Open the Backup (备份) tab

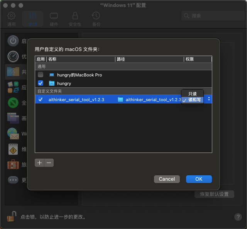pyautogui.click(x=96, y=19)
